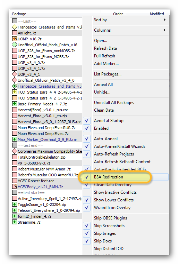Click the gray marker icon beside ==Last==
The height and width of the screenshot is (264, 179).
15,21
